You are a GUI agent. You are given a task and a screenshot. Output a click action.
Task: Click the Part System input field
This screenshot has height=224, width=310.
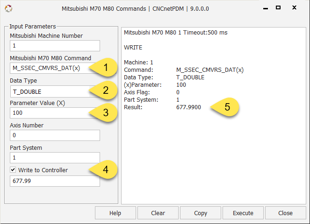(55, 158)
